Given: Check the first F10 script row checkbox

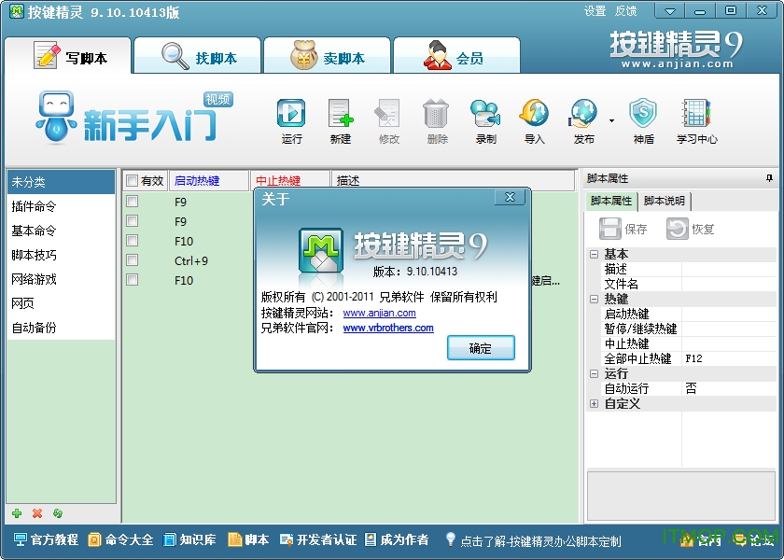Looking at the screenshot, I should (x=132, y=241).
